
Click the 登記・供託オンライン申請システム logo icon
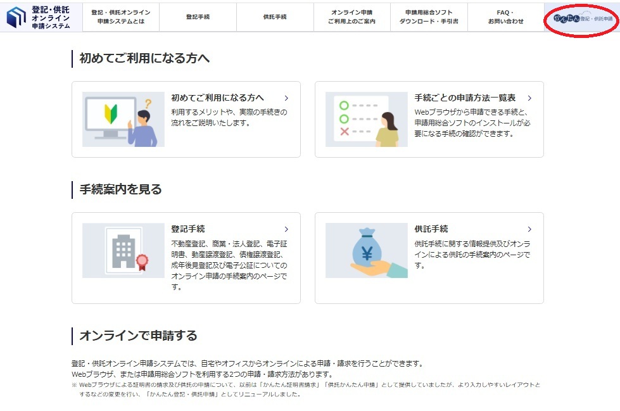(16, 16)
